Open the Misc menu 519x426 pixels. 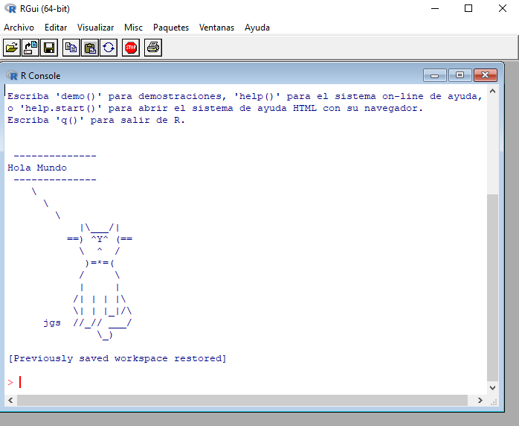click(x=133, y=28)
